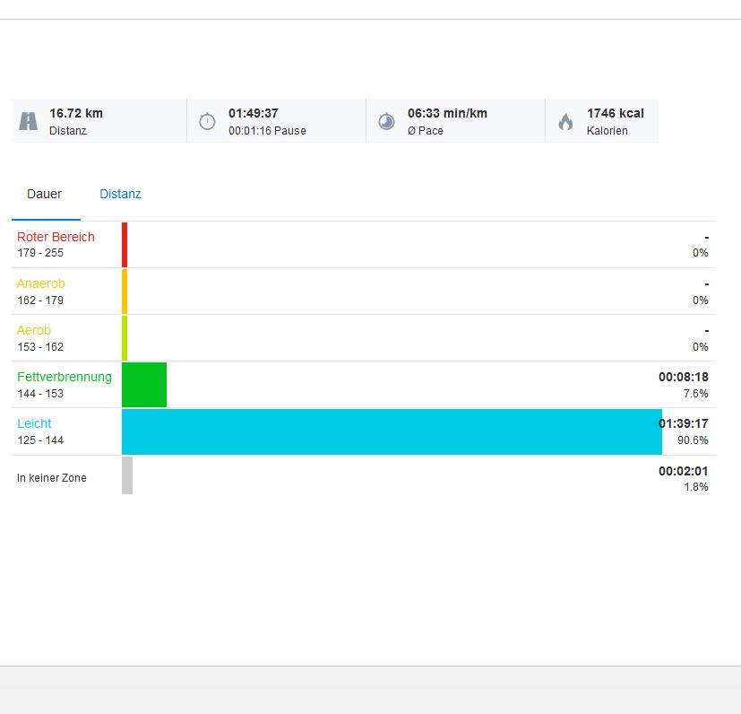The width and height of the screenshot is (741, 714).
Task: Switch to the Distanz tab
Action: pos(120,194)
